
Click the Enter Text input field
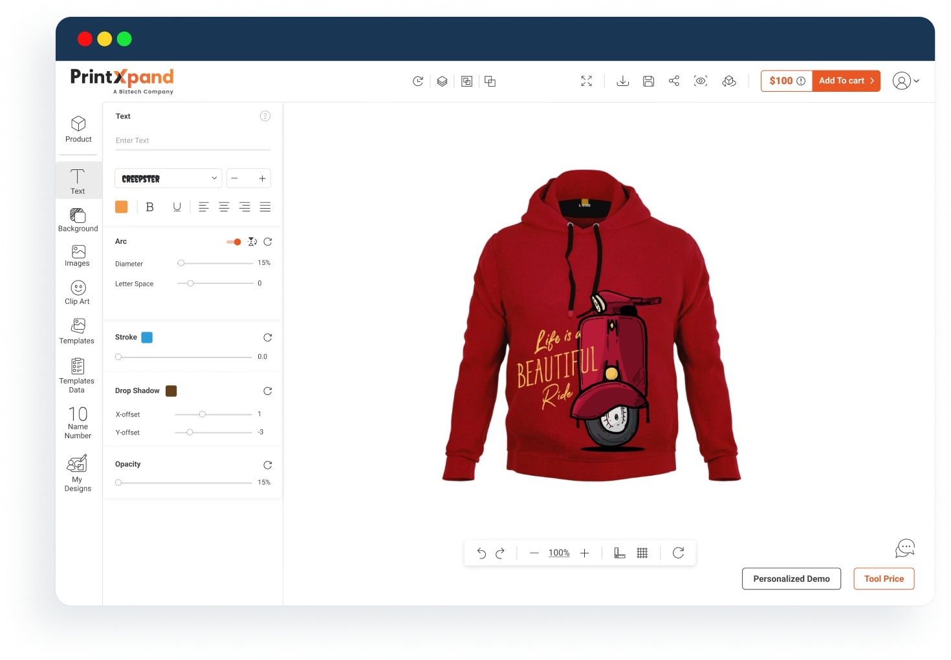[x=193, y=141]
